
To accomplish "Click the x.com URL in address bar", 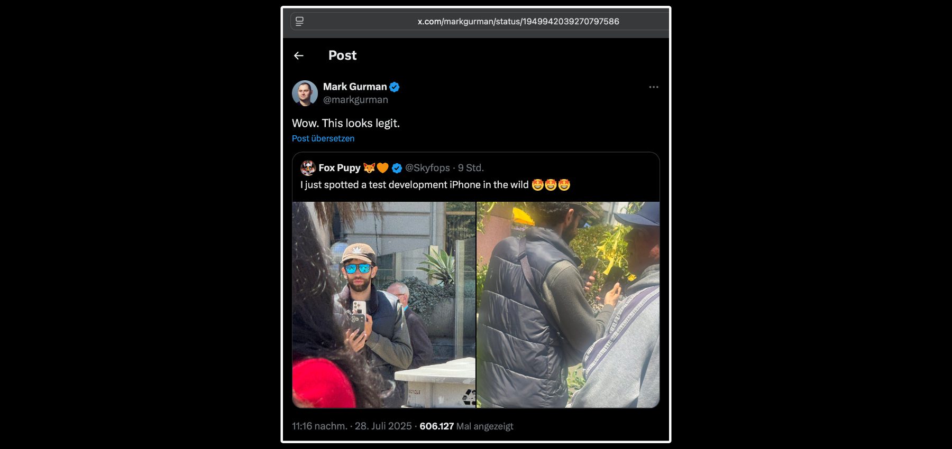I will click(x=518, y=22).
